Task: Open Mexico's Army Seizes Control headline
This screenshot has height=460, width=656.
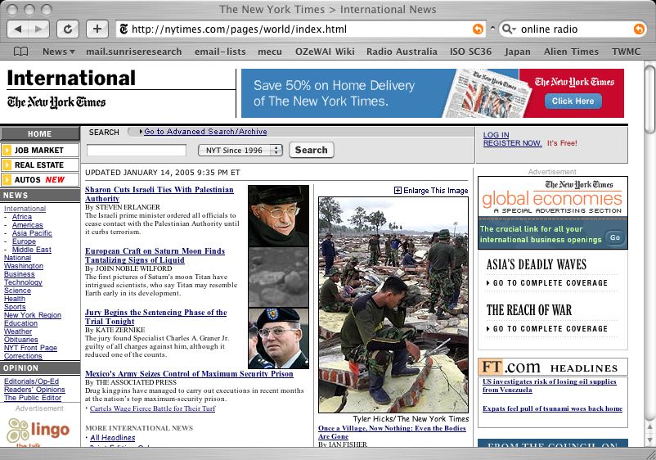Action: (189, 374)
